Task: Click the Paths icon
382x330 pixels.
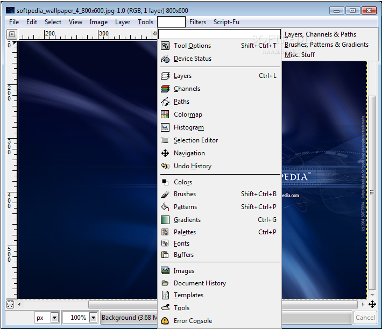Action: [165, 102]
